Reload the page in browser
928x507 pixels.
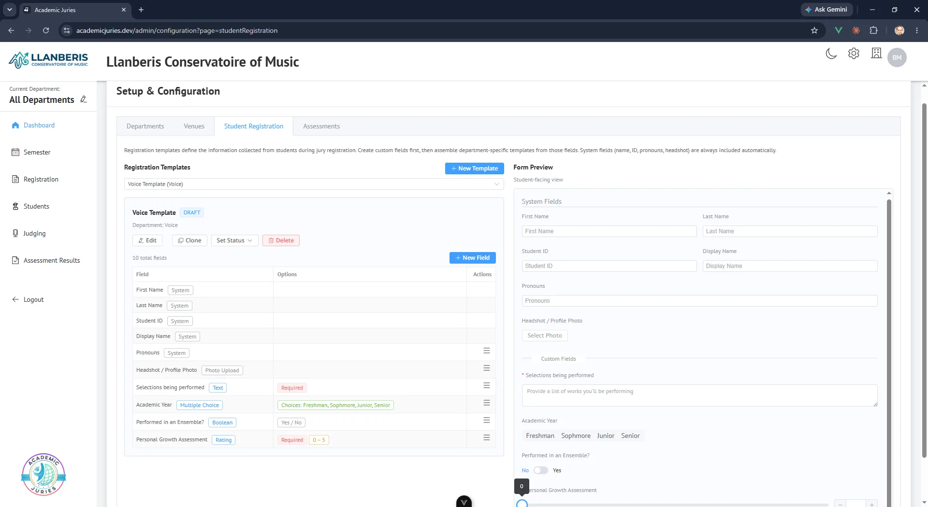coord(46,30)
